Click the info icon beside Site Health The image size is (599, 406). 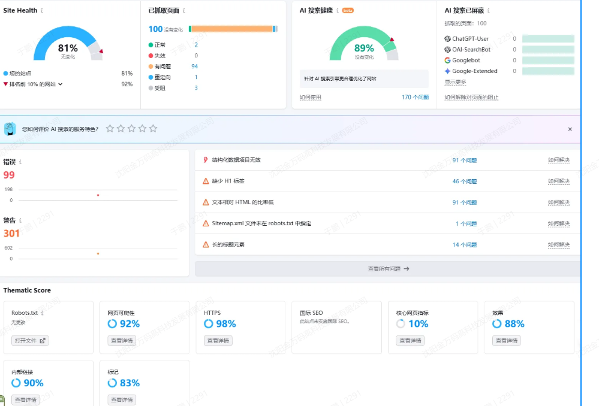[41, 11]
